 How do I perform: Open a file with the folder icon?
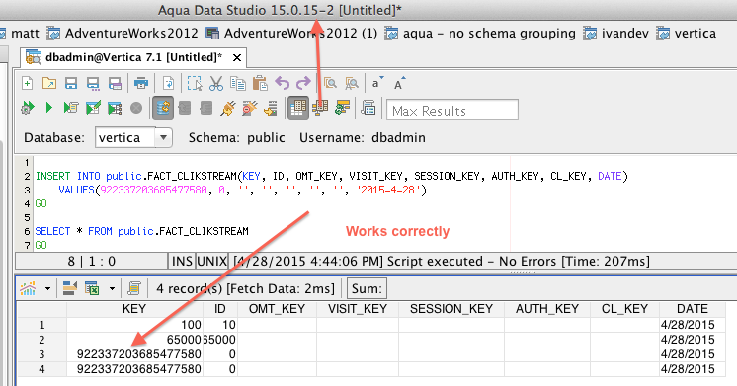[x=48, y=84]
